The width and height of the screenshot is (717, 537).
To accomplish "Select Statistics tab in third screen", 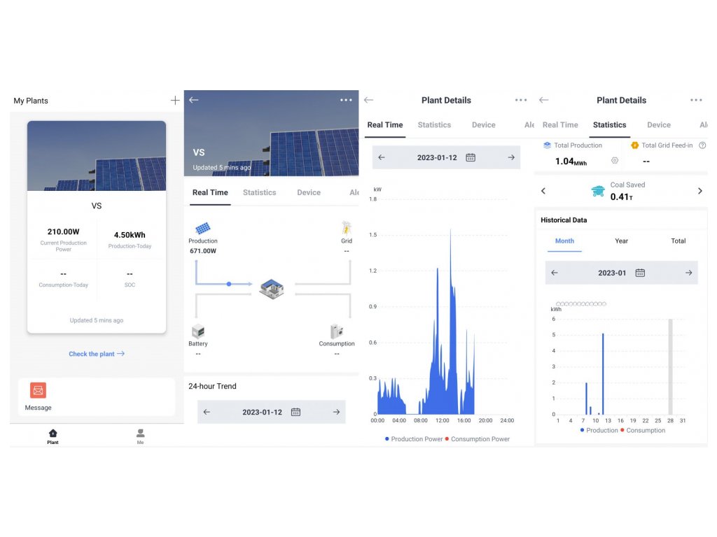I will 434,125.
